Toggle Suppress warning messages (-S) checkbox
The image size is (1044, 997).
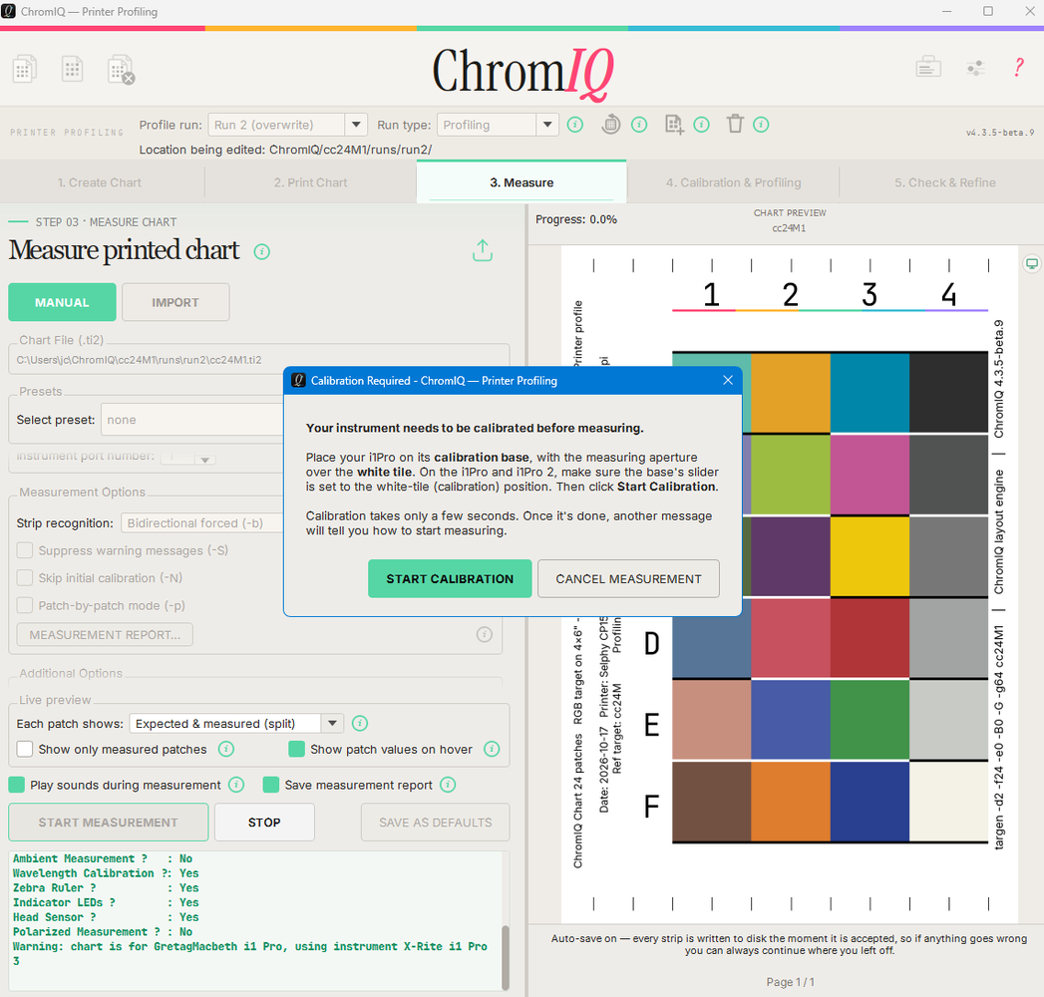coord(25,550)
